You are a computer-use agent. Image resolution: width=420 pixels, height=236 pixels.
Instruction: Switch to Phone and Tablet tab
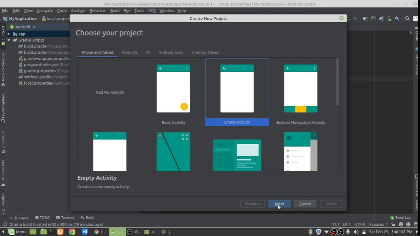[x=97, y=52]
